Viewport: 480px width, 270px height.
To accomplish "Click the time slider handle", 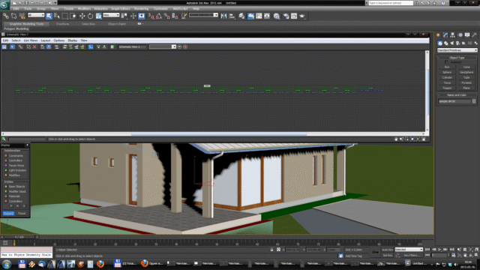I will (19, 237).
